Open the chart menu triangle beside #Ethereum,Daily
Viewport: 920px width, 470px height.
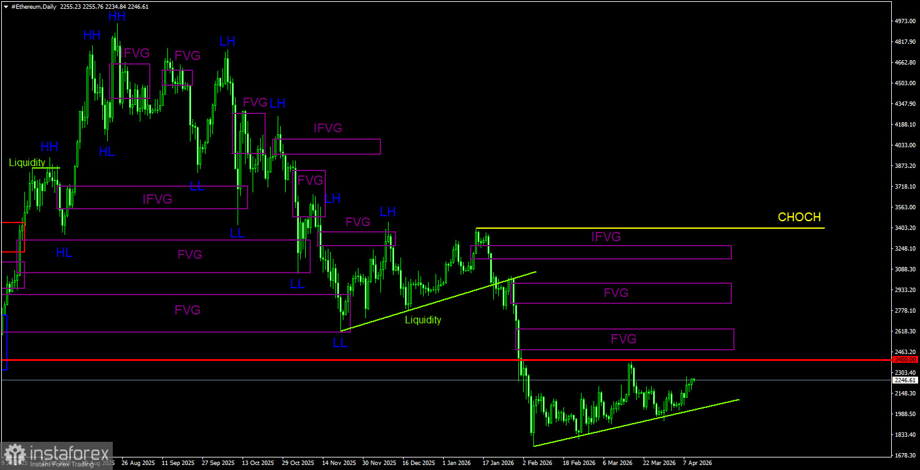pyautogui.click(x=6, y=6)
